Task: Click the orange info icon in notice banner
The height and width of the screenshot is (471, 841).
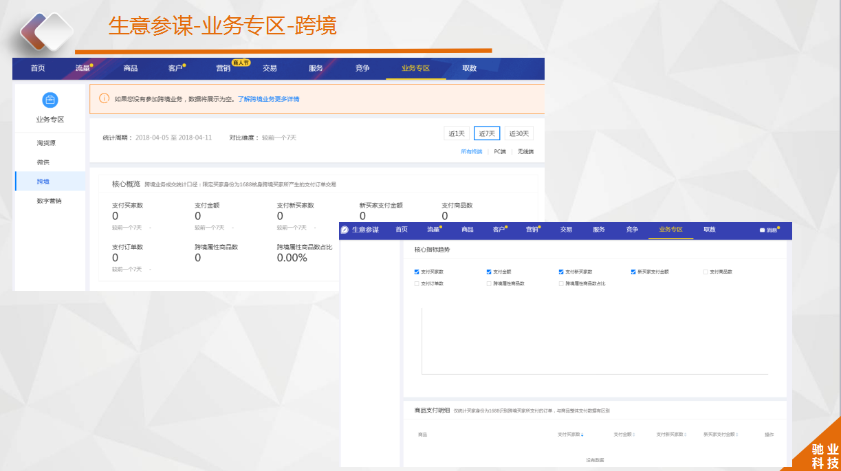Action: [x=104, y=99]
